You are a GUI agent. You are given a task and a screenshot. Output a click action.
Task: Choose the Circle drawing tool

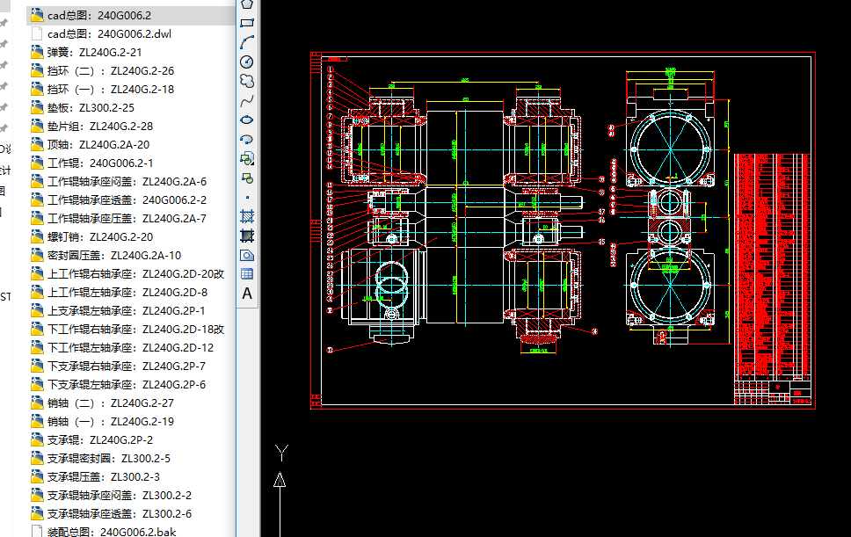[x=247, y=62]
